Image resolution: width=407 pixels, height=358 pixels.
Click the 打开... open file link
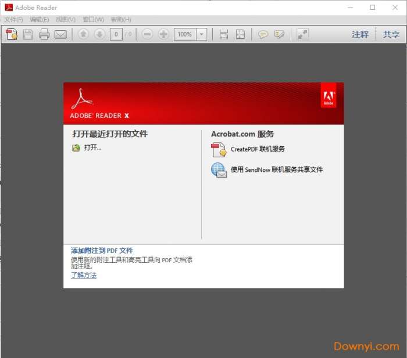click(x=92, y=147)
